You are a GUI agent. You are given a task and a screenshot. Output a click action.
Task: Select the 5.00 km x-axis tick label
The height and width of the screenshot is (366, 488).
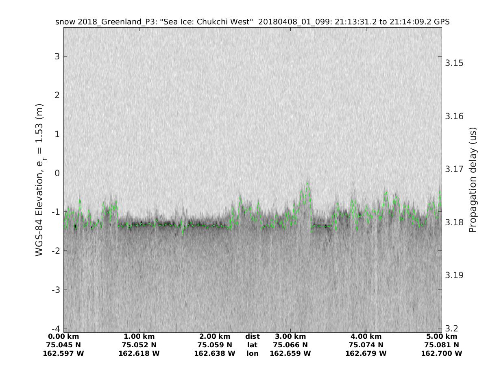point(441,336)
